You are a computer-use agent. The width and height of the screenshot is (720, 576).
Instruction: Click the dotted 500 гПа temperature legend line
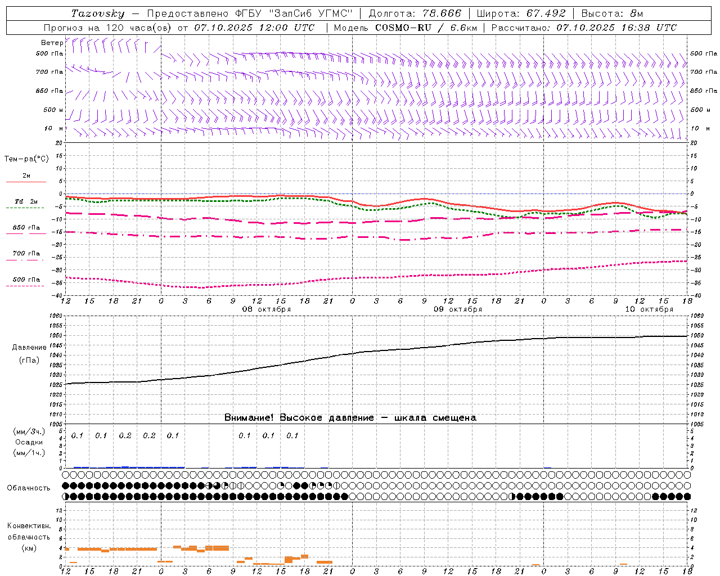point(25,286)
